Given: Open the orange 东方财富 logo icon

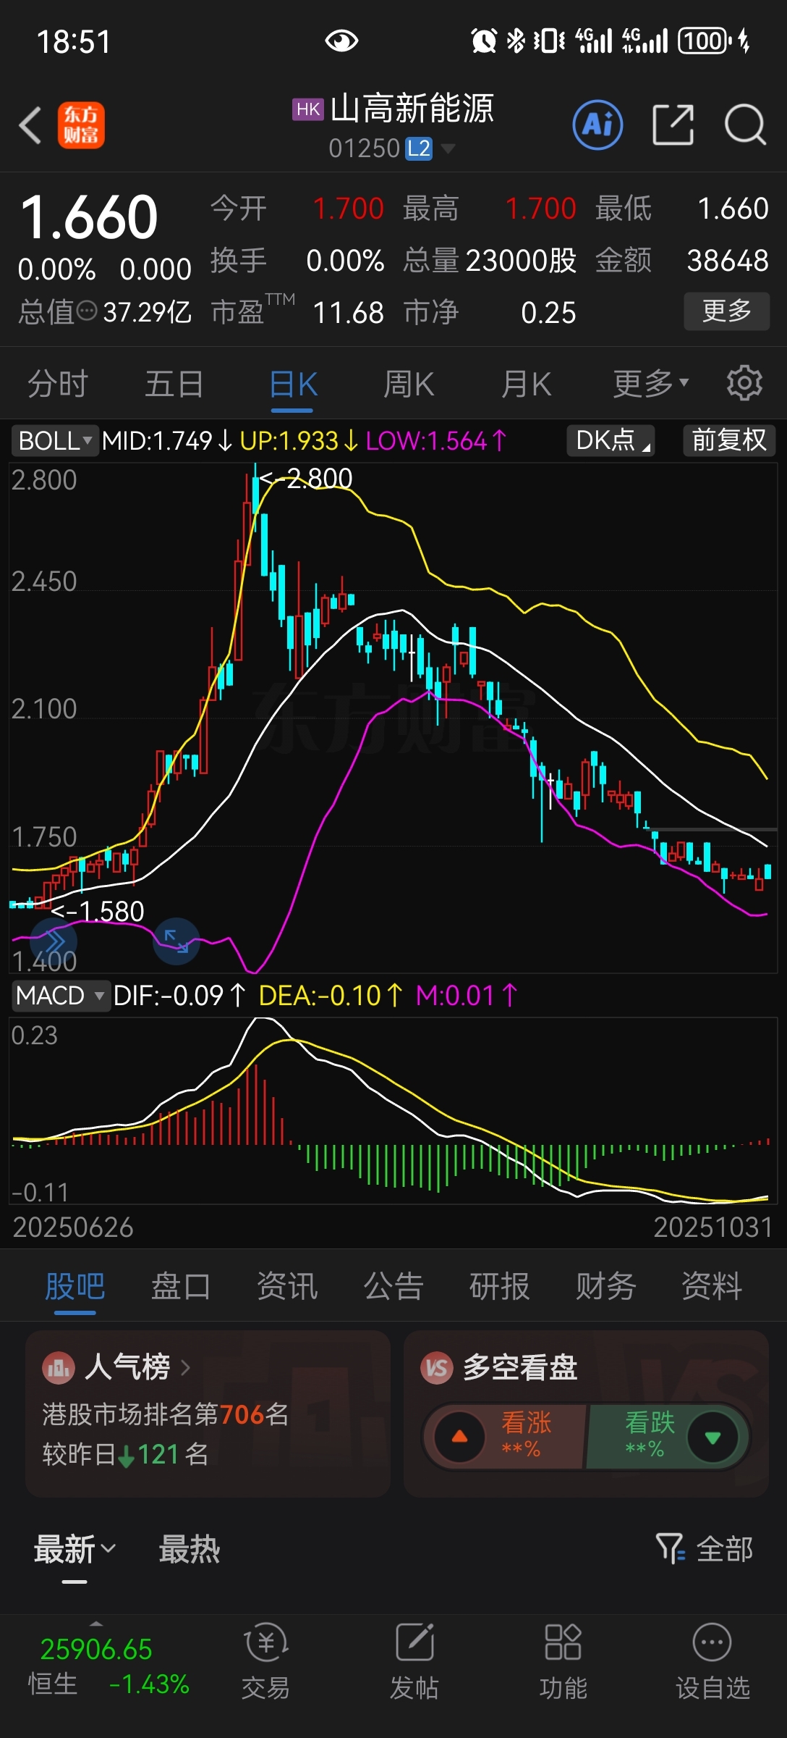Looking at the screenshot, I should [x=81, y=125].
